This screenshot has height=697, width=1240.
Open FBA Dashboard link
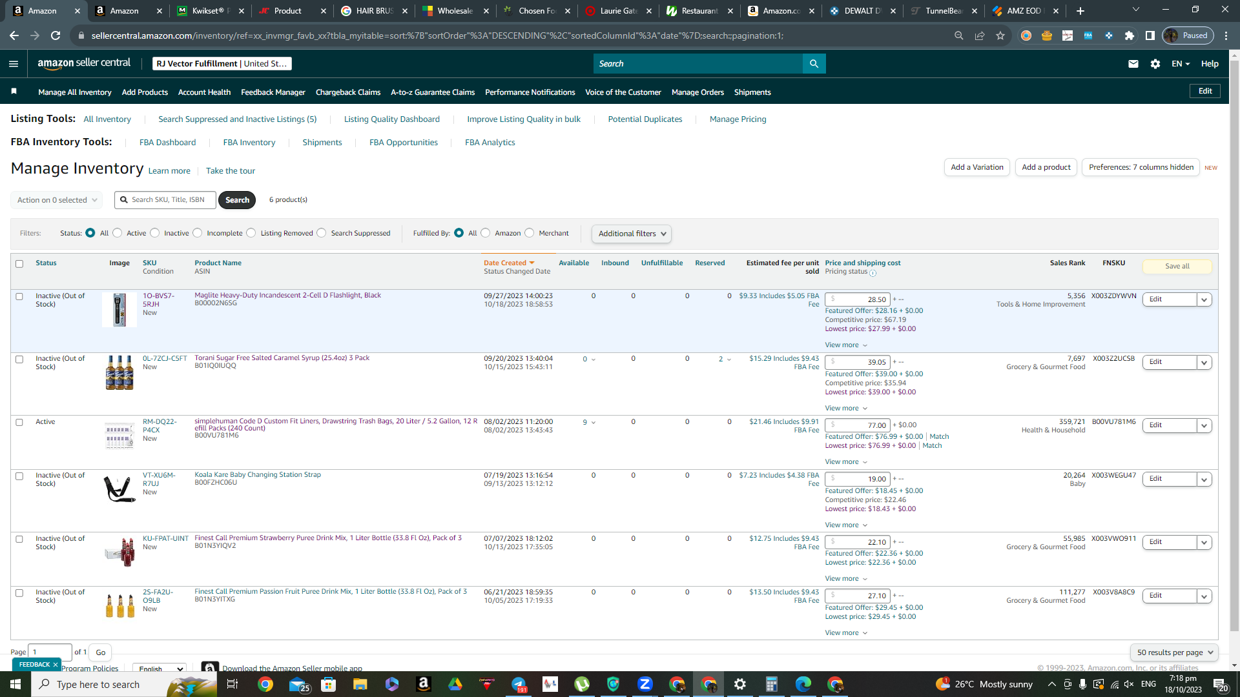(167, 142)
